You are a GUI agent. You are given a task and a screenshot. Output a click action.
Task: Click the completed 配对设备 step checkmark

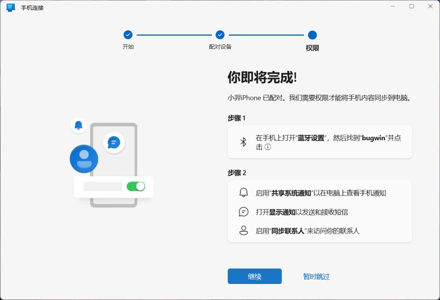pos(220,35)
